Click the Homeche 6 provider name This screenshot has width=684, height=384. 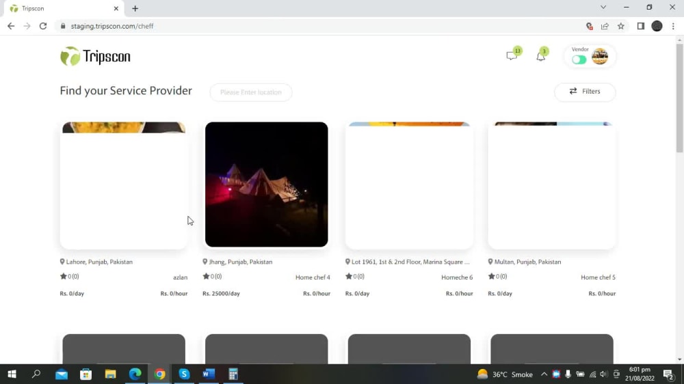coord(457,277)
